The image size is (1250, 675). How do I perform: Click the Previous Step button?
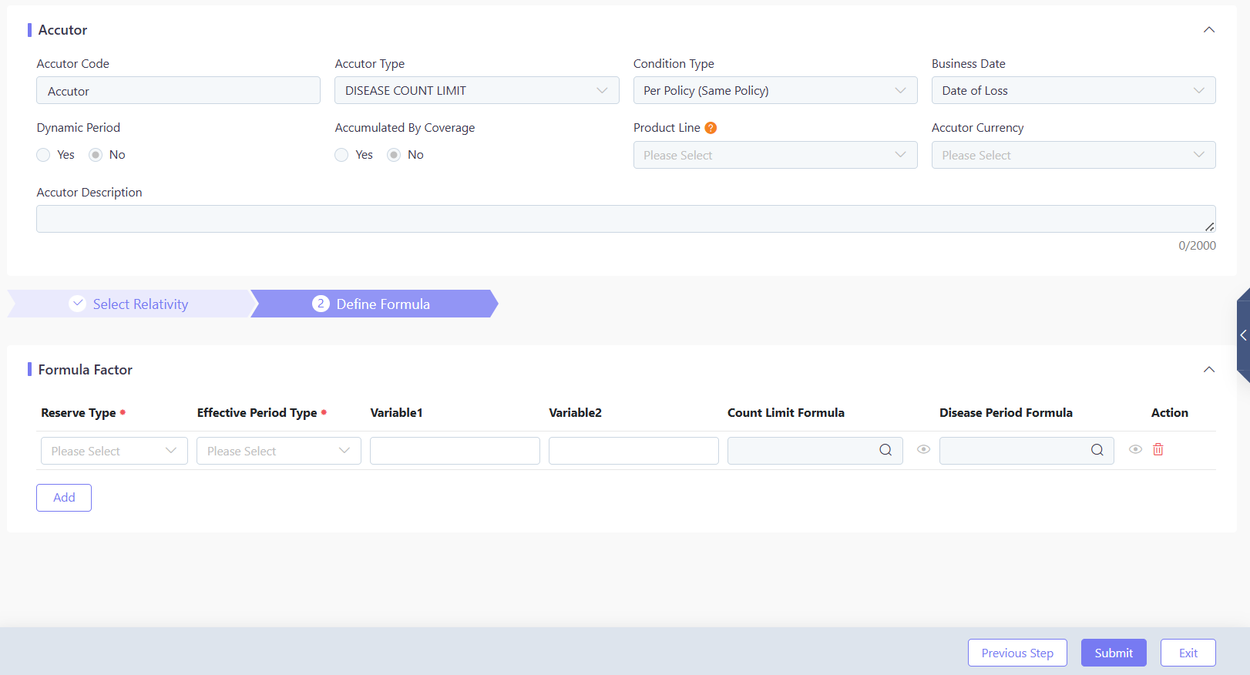coord(1017,653)
